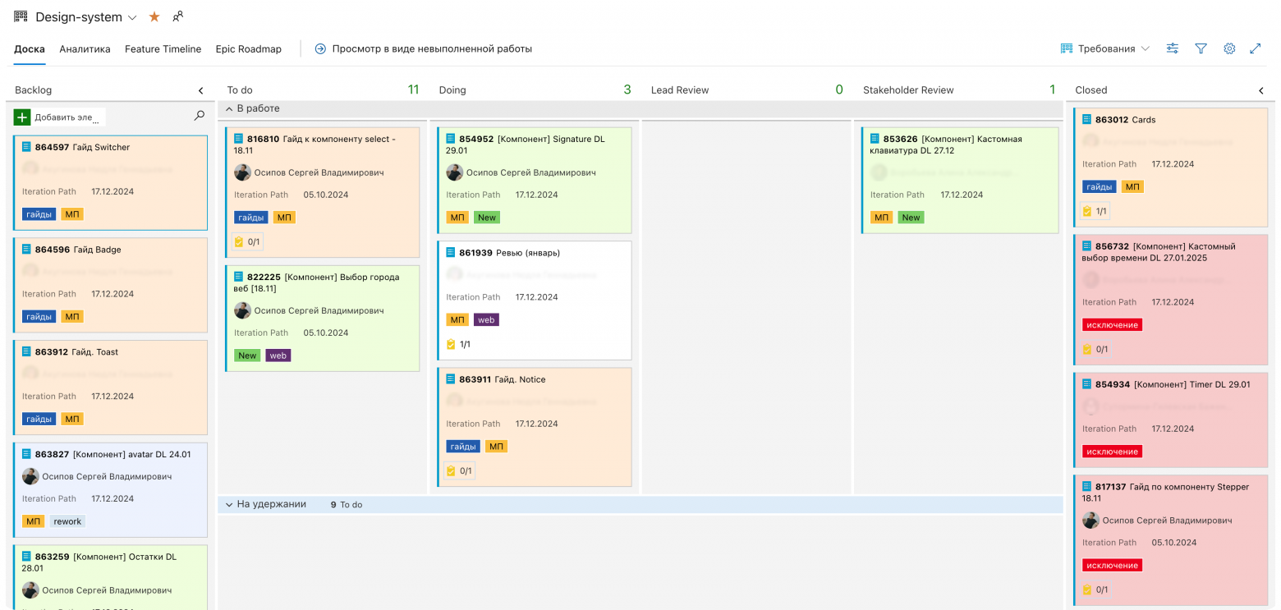Click Просмотр в виде невыполненной работы link
Image resolution: width=1281 pixels, height=610 pixels.
(424, 49)
